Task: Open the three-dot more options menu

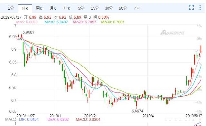Action: [200, 7]
